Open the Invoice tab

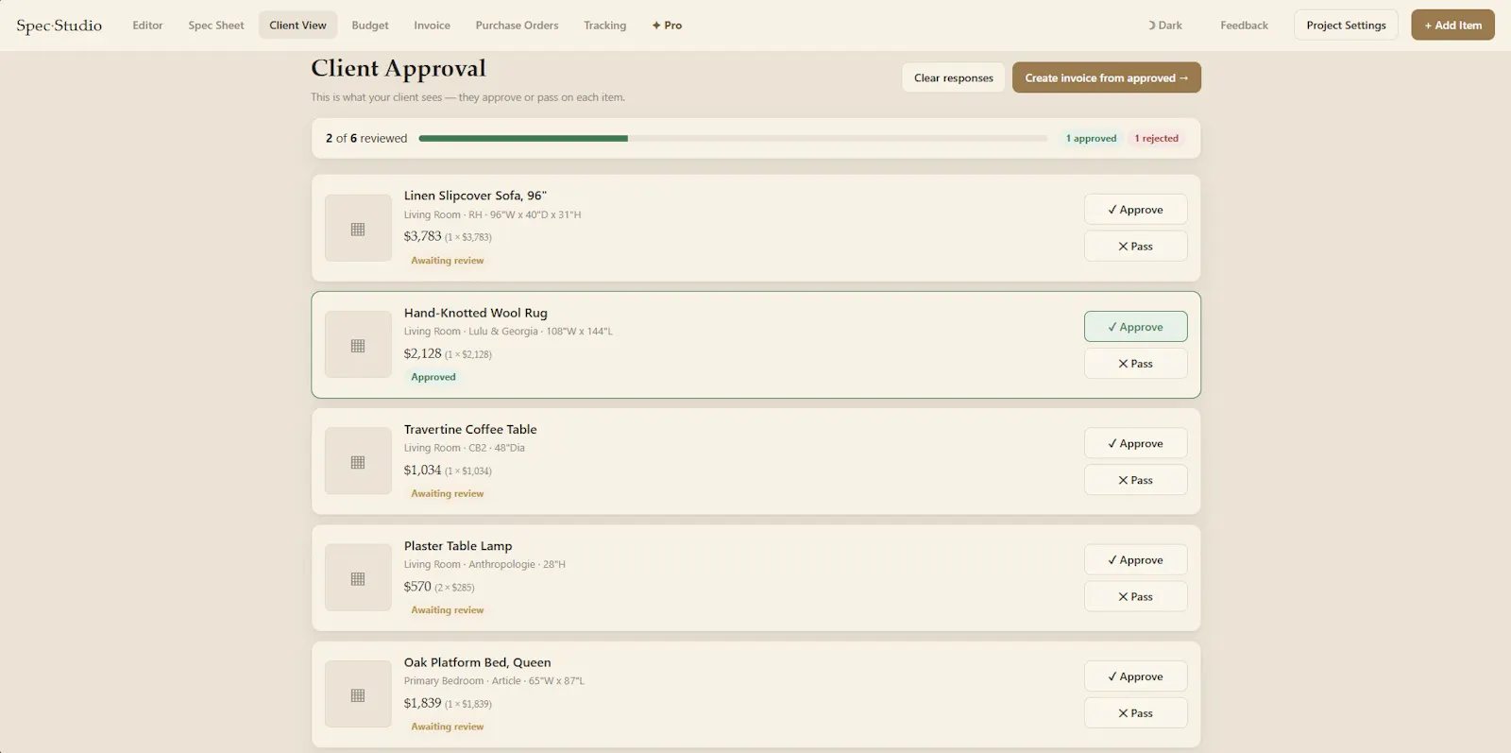coord(432,26)
